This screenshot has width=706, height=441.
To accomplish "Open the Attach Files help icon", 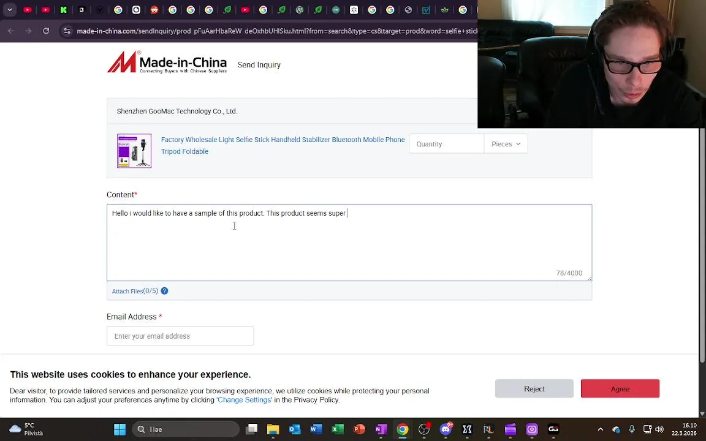I will tap(164, 291).
